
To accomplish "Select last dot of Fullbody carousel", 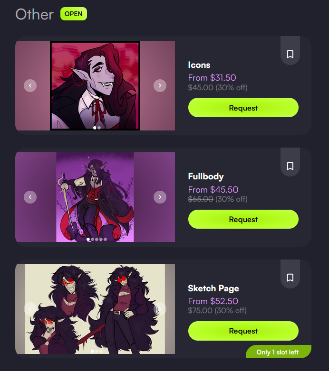I will (x=105, y=239).
